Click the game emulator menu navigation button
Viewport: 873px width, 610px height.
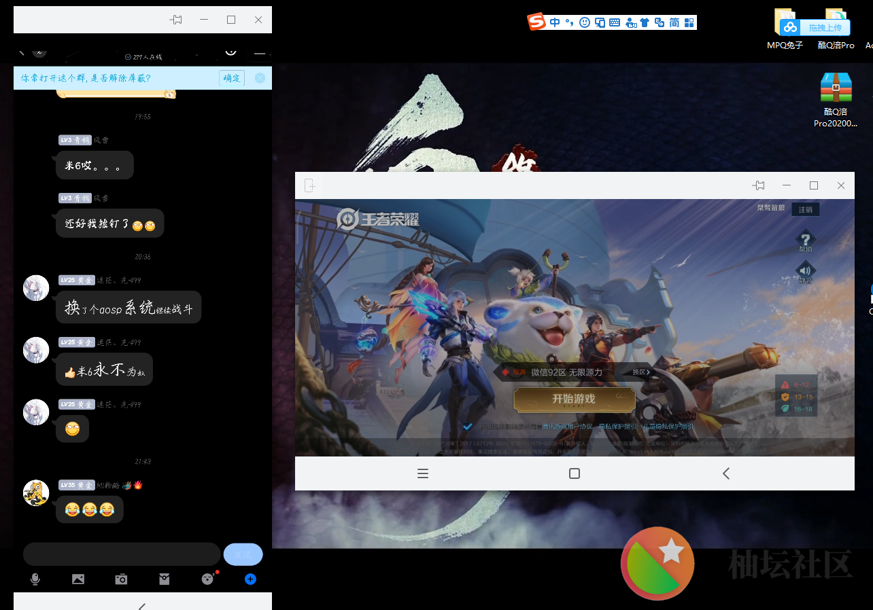click(423, 473)
